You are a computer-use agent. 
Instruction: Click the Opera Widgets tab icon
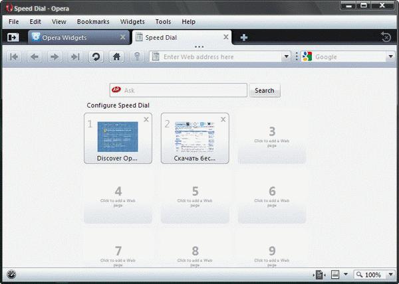(36, 37)
